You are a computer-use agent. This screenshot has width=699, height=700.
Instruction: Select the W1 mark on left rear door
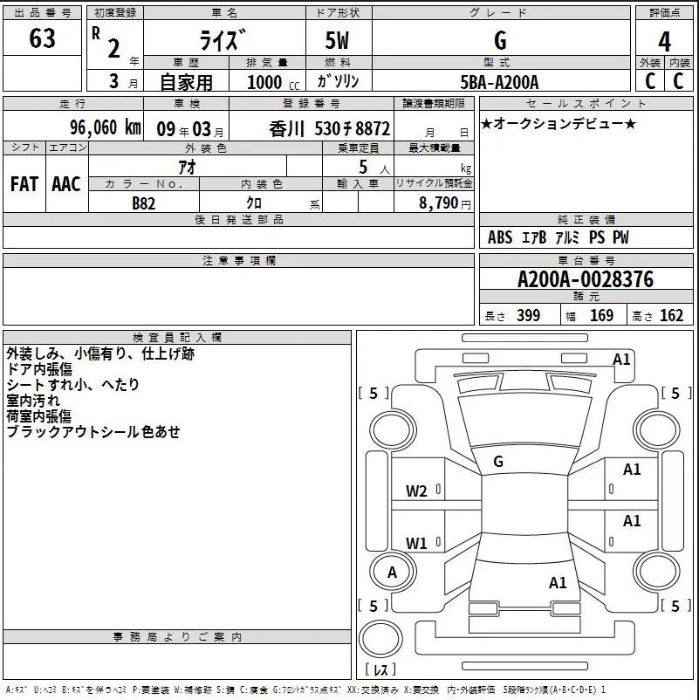[x=416, y=543]
